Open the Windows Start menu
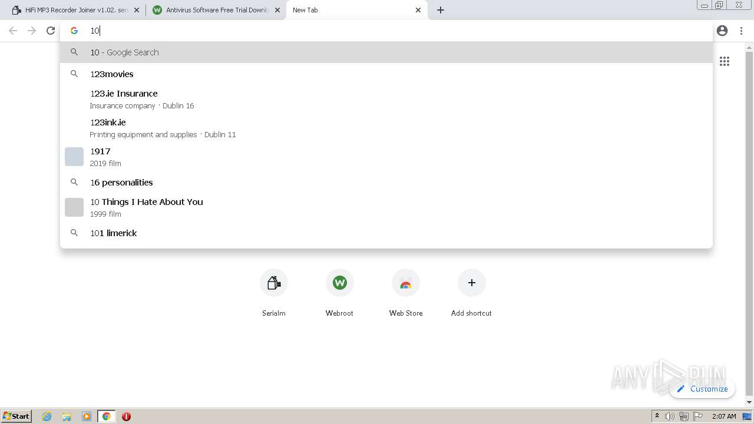The width and height of the screenshot is (754, 424). pos(16,416)
